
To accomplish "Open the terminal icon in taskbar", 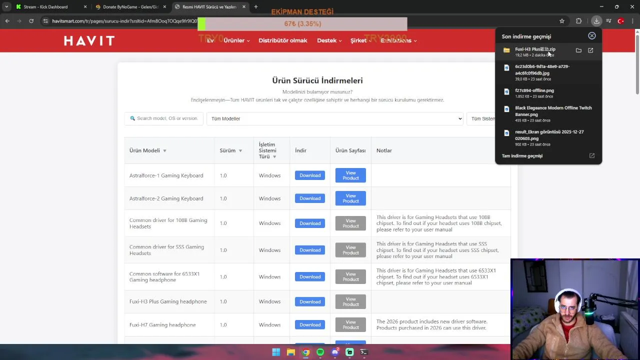I will (364, 352).
